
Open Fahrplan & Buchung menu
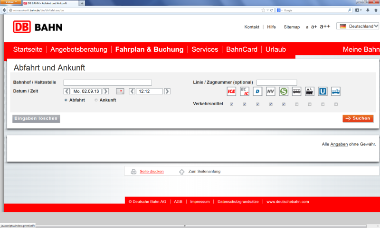click(x=149, y=49)
